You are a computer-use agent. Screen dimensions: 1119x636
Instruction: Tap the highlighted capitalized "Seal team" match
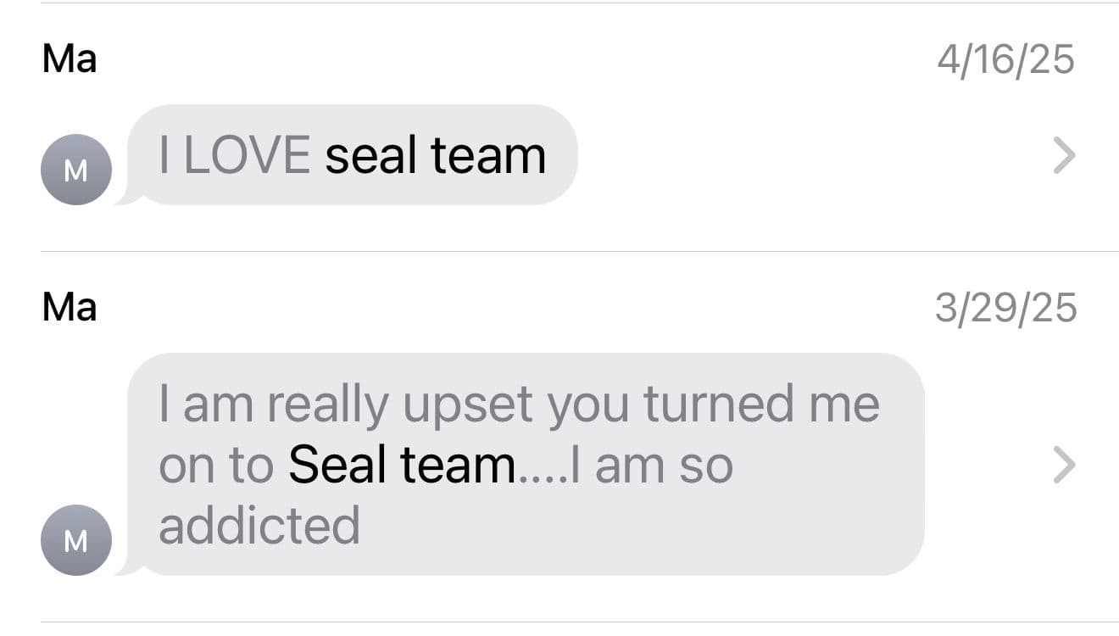tap(402, 465)
